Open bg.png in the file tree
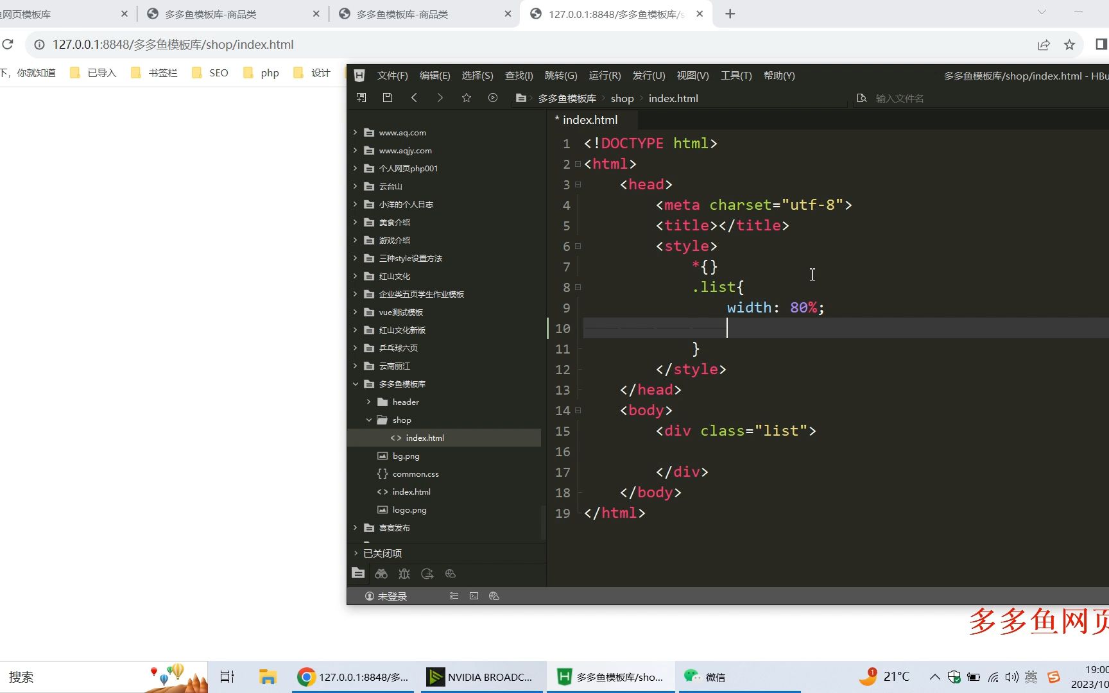1109x693 pixels. click(x=406, y=456)
